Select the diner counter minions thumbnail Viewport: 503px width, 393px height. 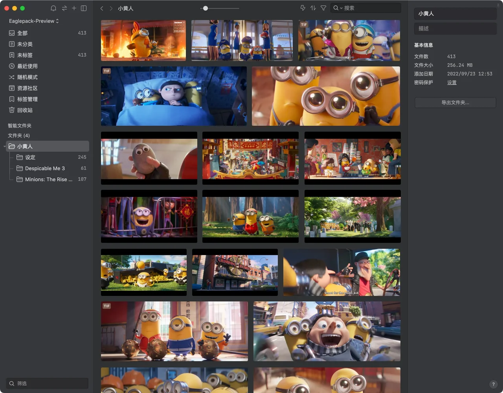coord(352,158)
